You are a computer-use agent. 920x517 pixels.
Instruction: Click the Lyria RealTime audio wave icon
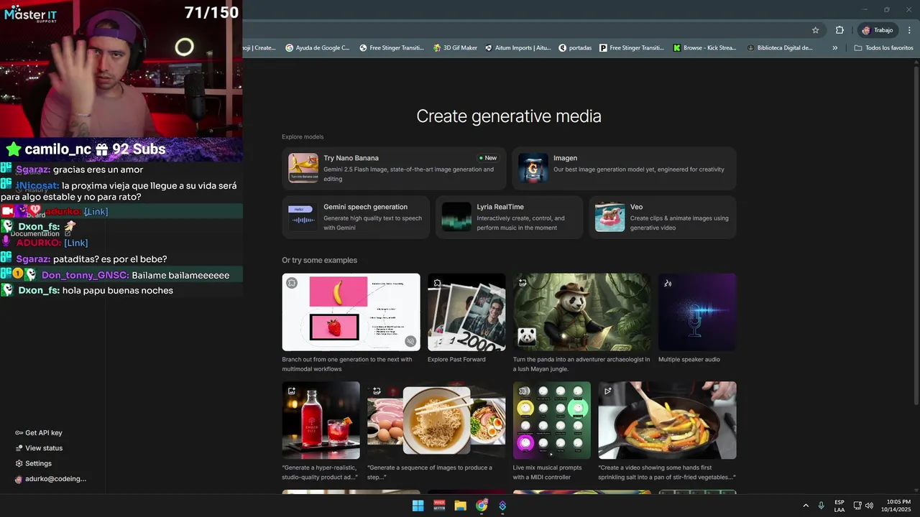click(x=456, y=217)
